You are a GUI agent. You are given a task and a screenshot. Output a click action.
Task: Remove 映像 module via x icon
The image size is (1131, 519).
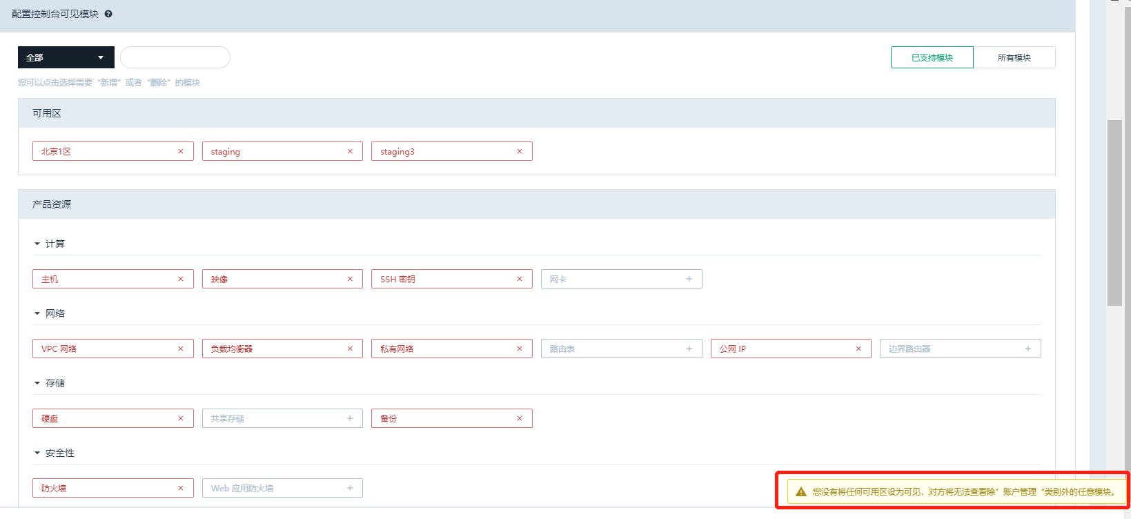coord(350,279)
